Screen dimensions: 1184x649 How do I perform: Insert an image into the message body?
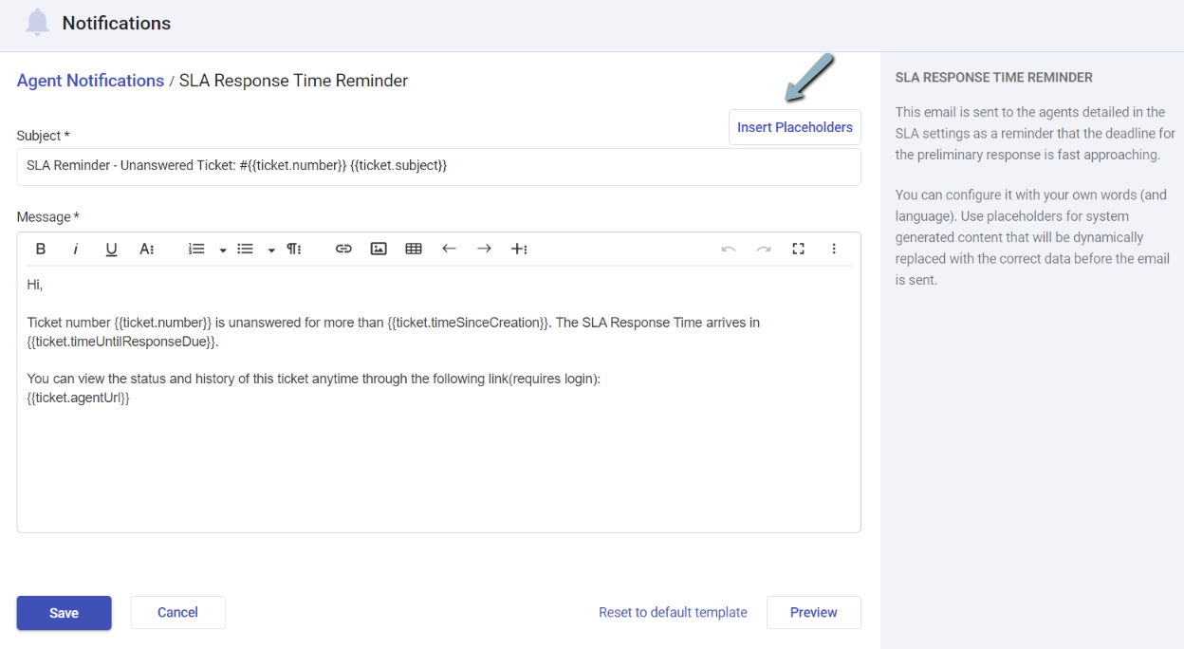click(x=379, y=248)
